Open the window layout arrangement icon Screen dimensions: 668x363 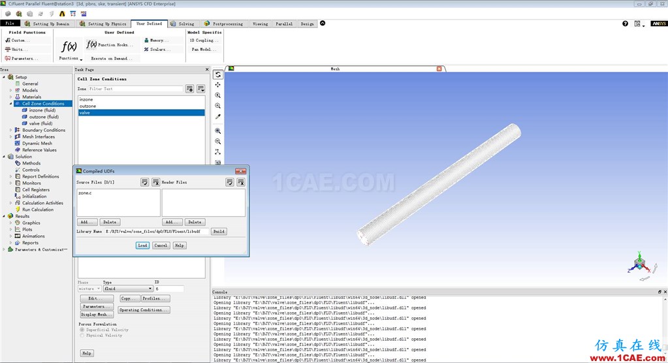click(639, 24)
